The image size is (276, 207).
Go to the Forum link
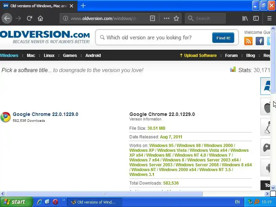[x=231, y=56]
